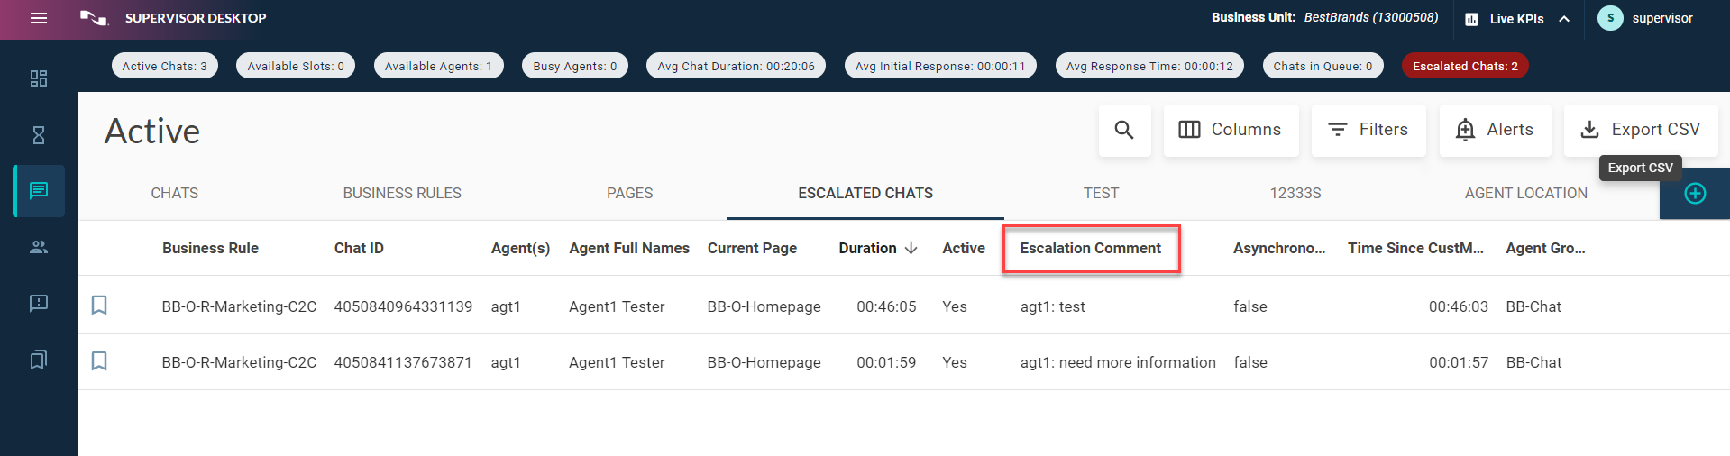Open the Filters panel
This screenshot has width=1730, height=456.
(1368, 130)
